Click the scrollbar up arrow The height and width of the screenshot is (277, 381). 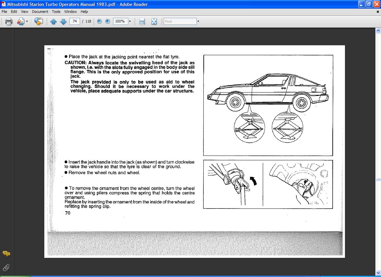[378, 31]
